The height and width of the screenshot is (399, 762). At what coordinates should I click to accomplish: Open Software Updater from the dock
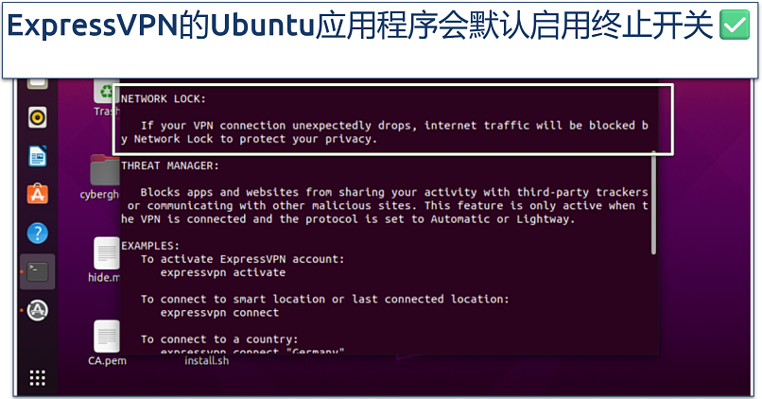click(37, 310)
